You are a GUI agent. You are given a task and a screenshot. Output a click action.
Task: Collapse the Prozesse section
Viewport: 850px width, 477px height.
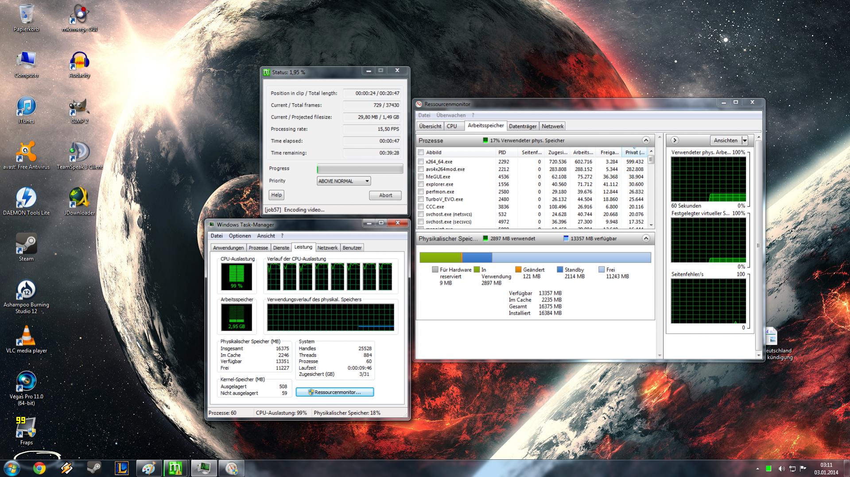(646, 140)
